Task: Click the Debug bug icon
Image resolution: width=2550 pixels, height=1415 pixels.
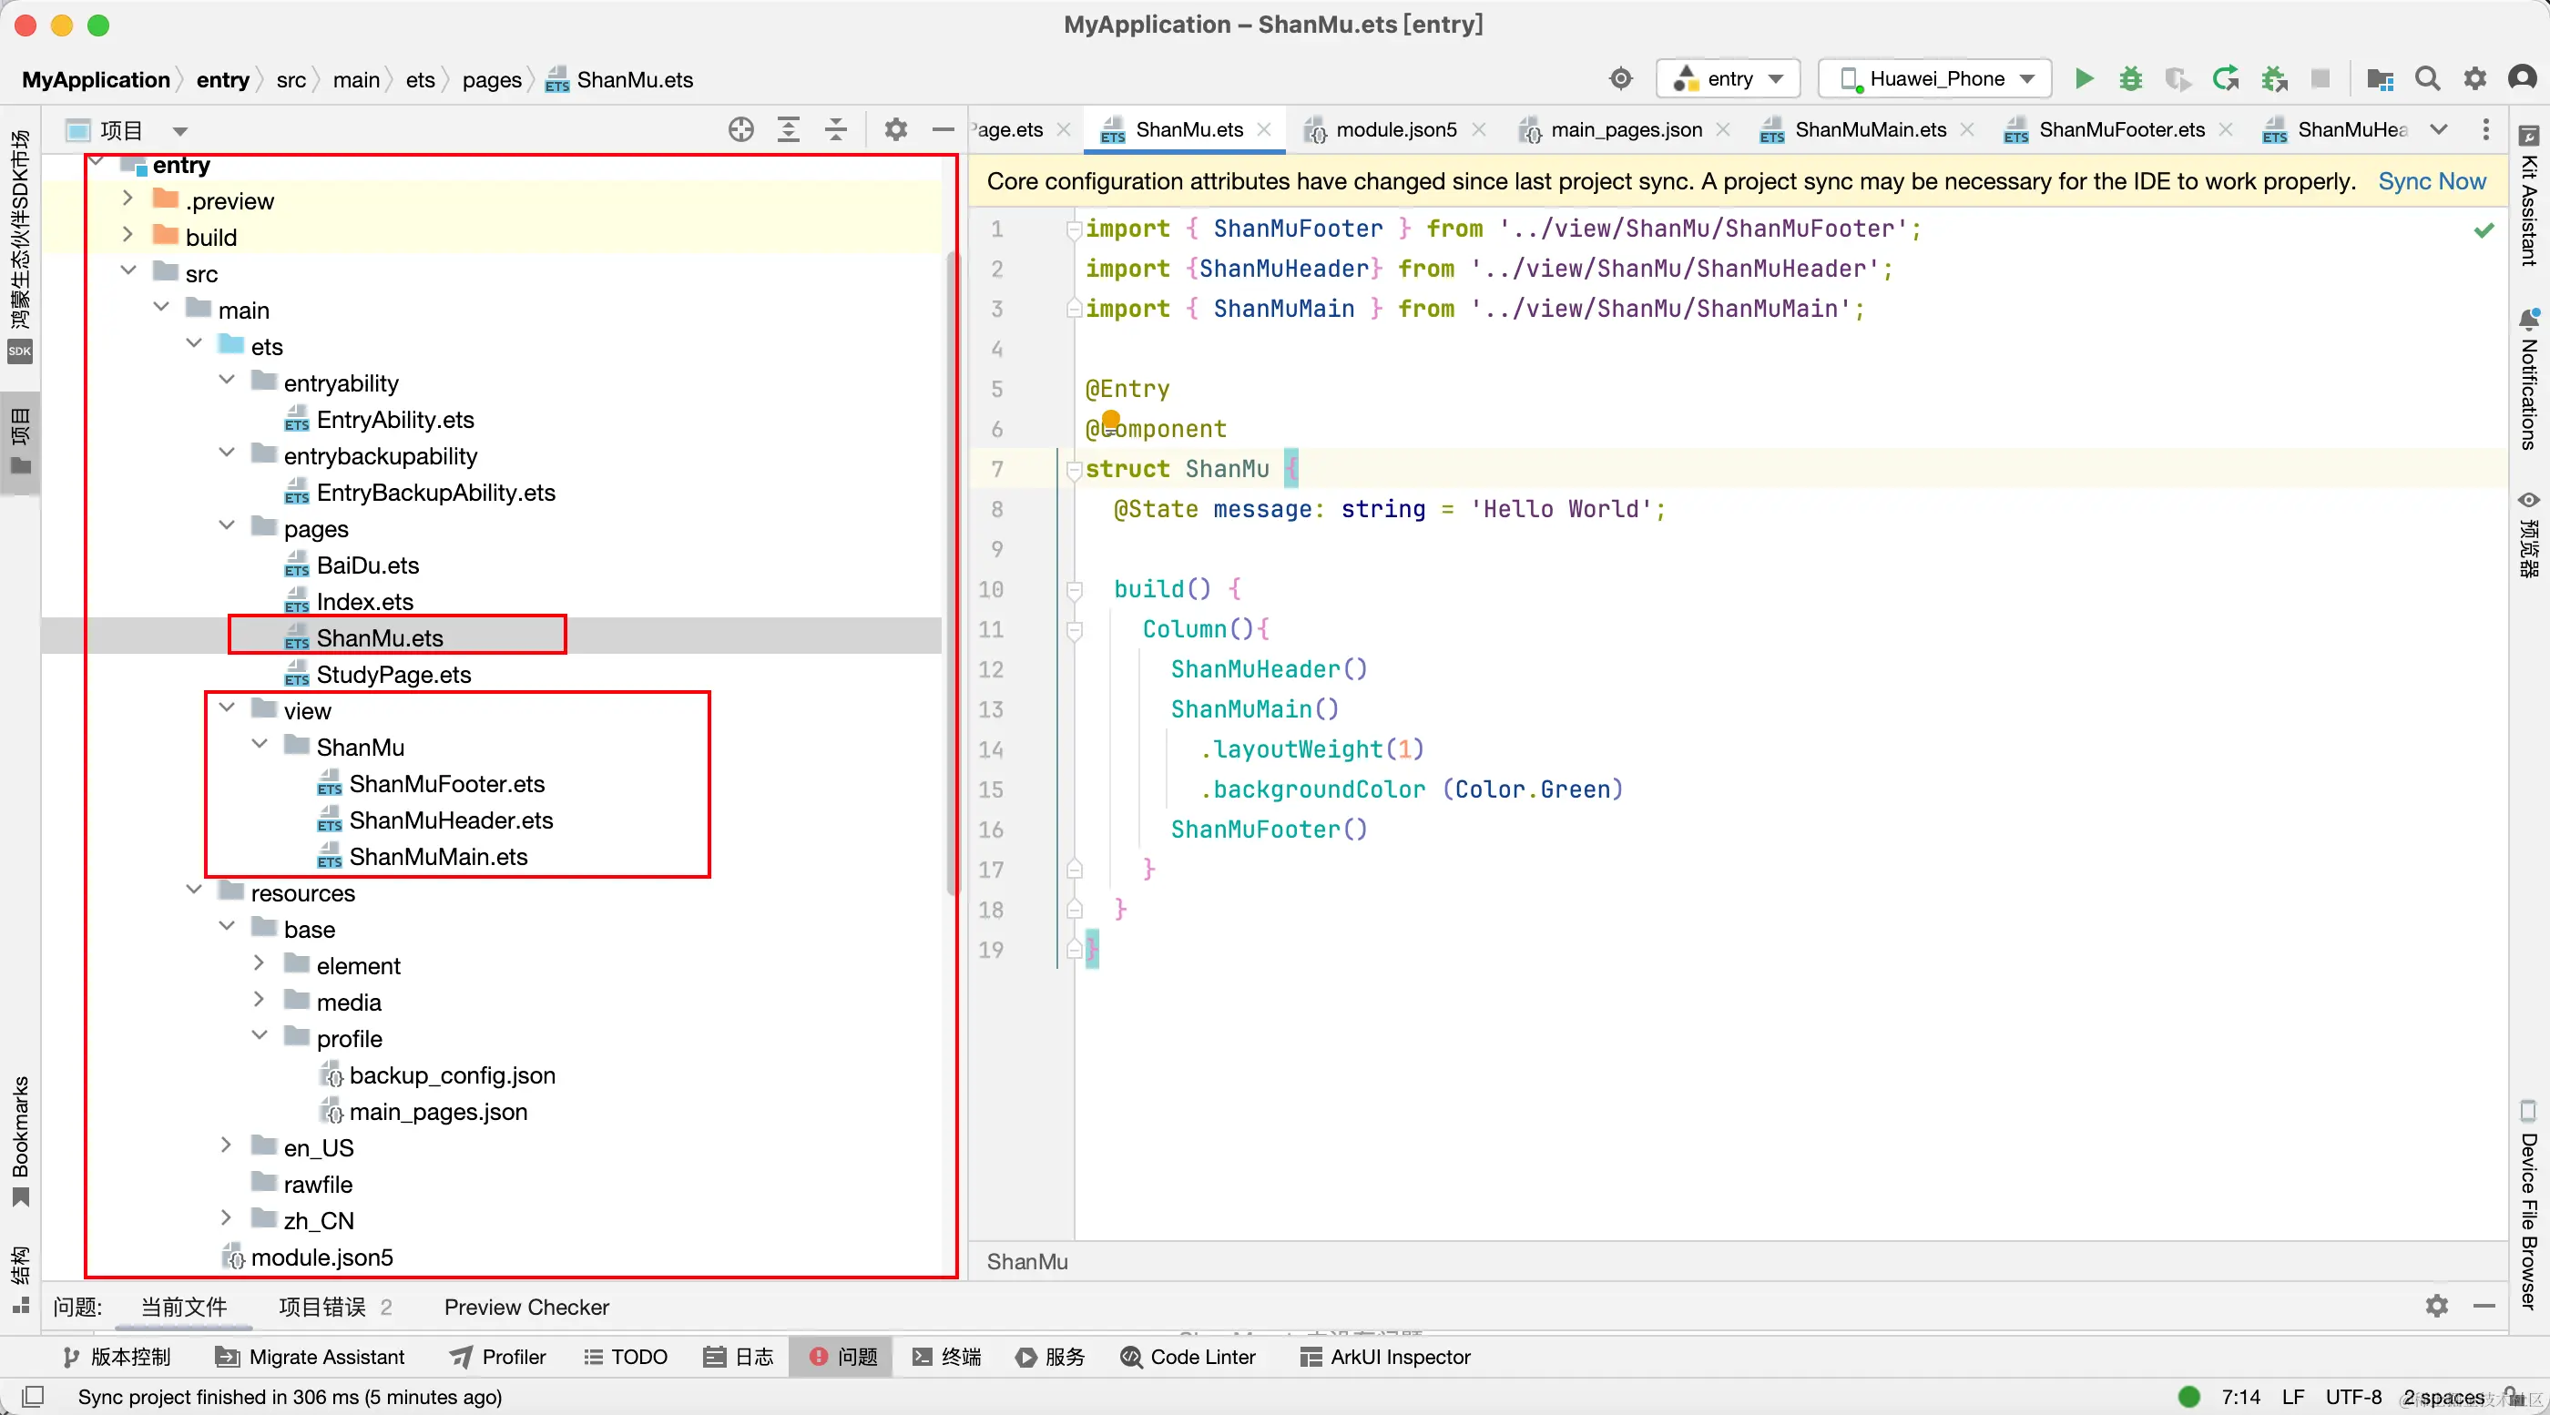Action: pyautogui.click(x=2130, y=79)
